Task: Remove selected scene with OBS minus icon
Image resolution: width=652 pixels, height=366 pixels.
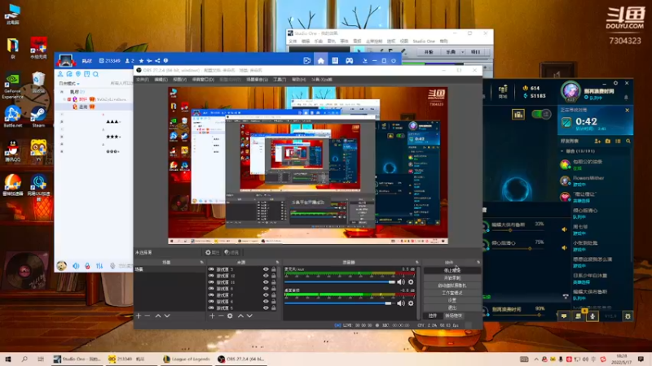Action: (148, 316)
